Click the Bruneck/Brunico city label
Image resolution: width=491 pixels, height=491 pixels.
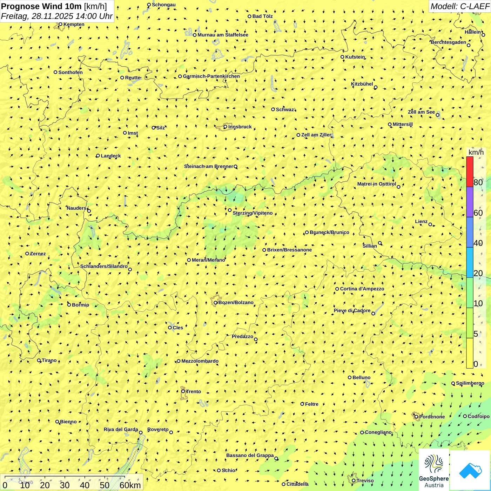tap(329, 232)
